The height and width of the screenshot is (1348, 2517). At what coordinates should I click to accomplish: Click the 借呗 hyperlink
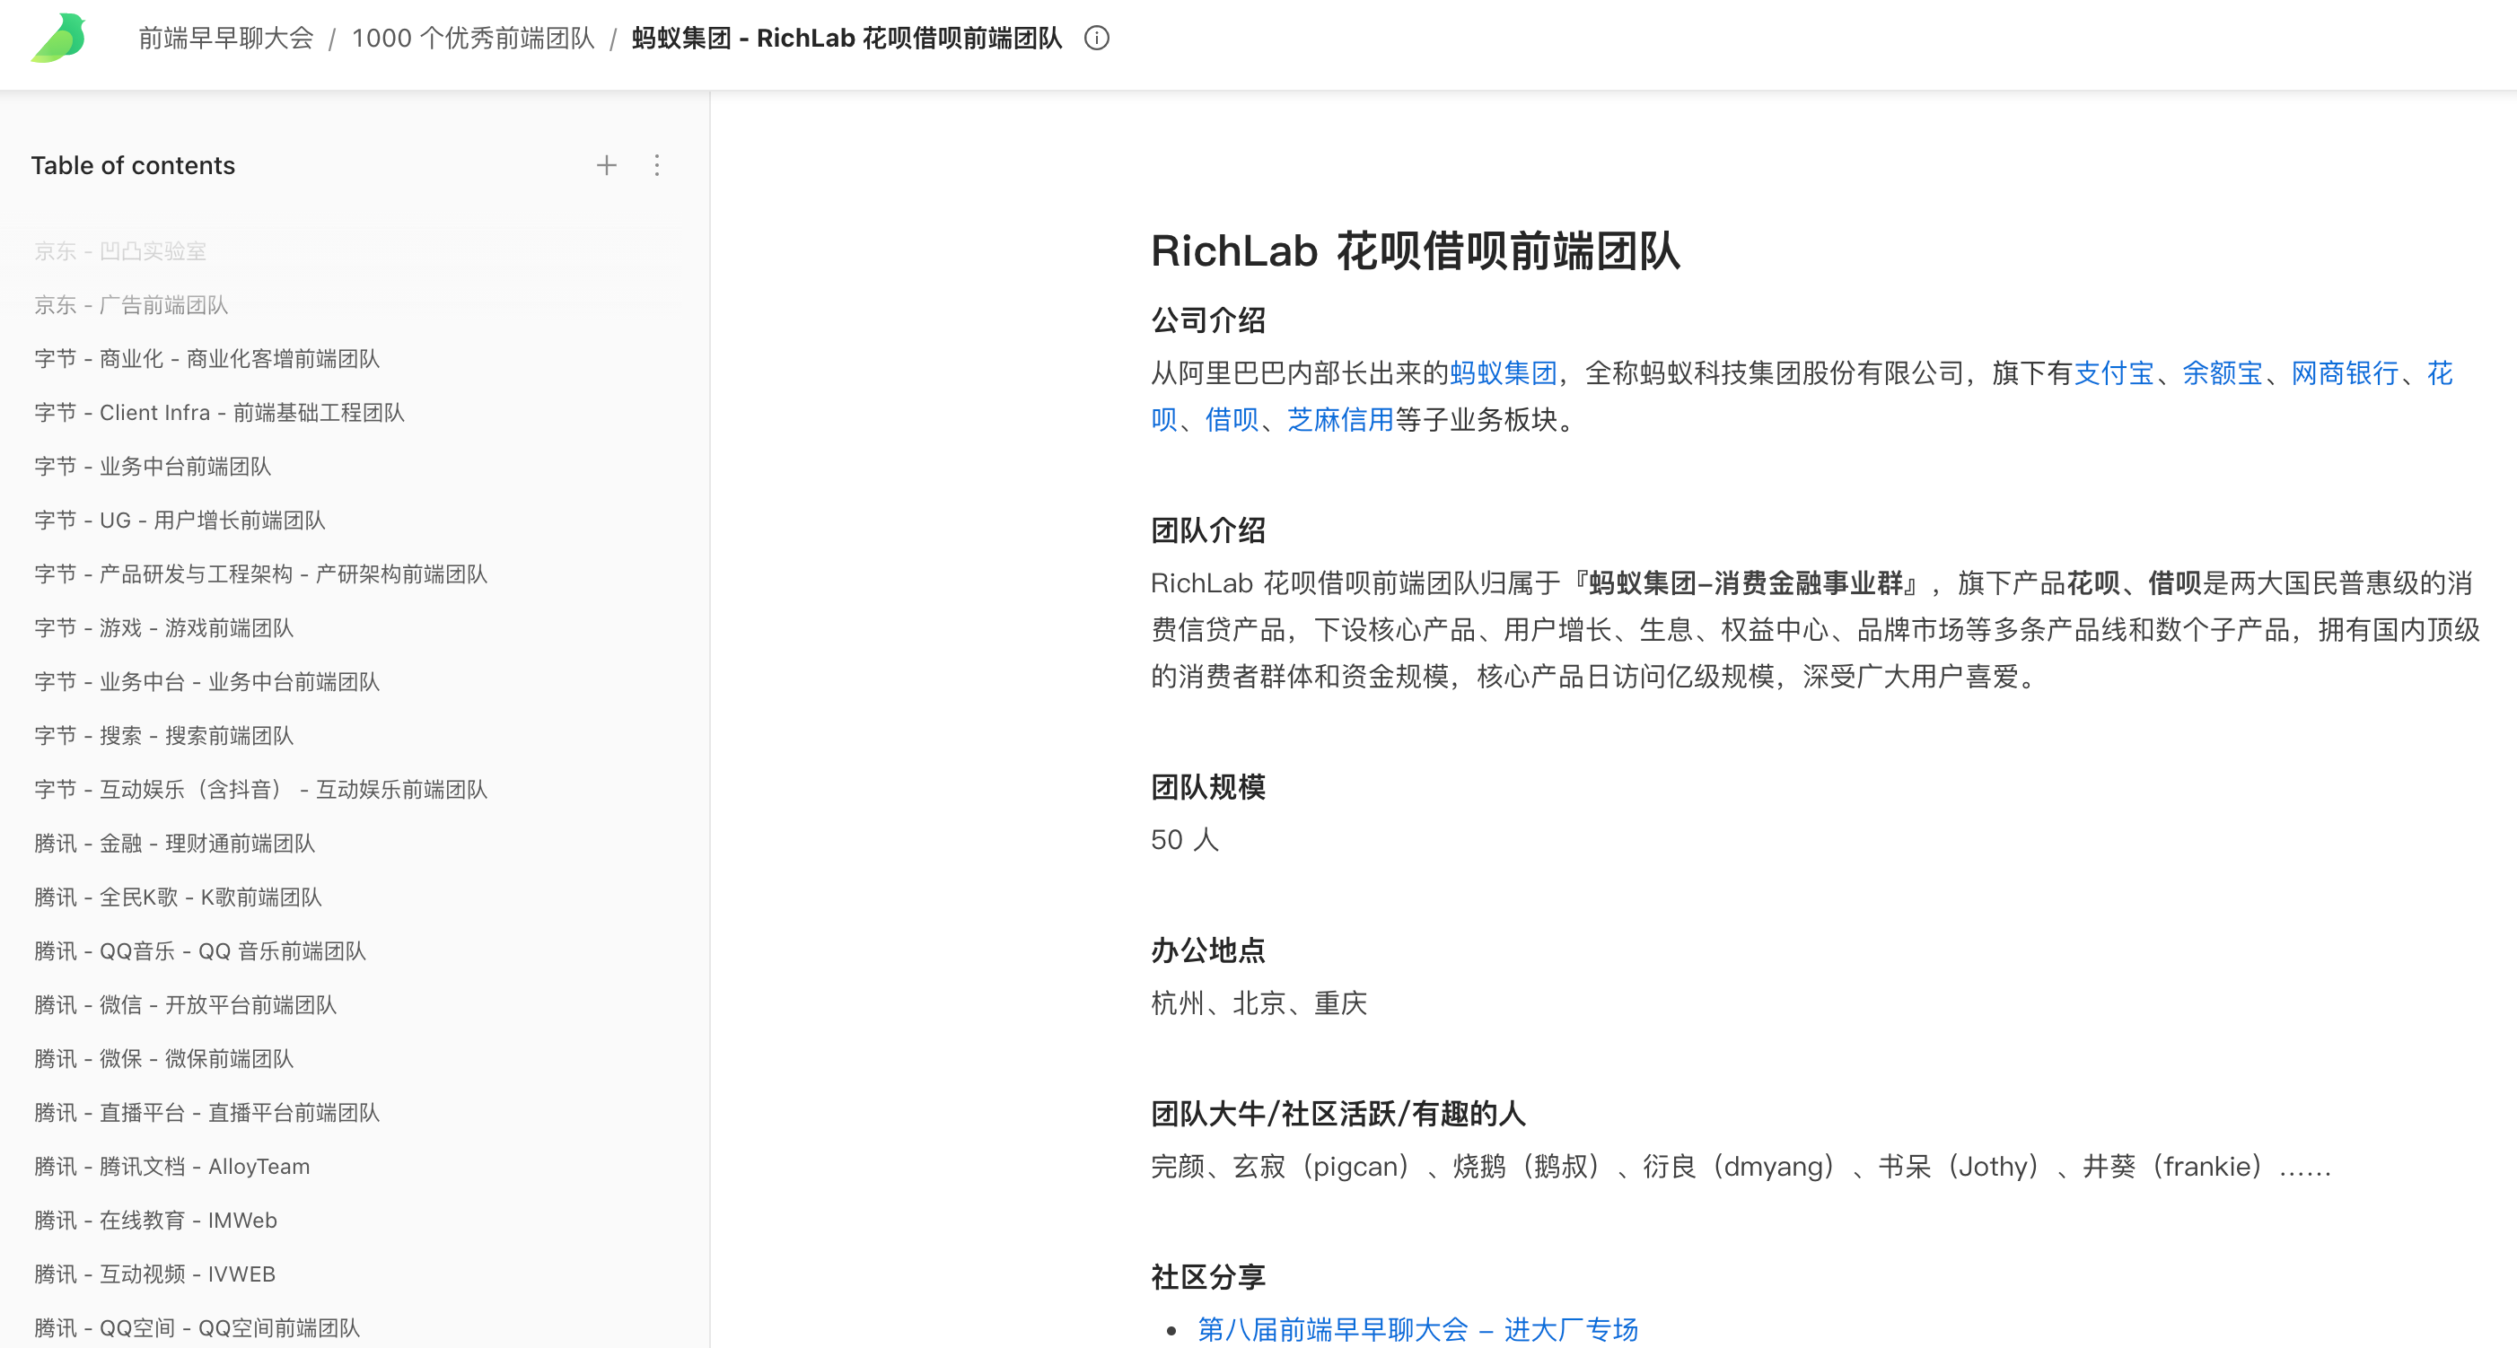click(1232, 420)
